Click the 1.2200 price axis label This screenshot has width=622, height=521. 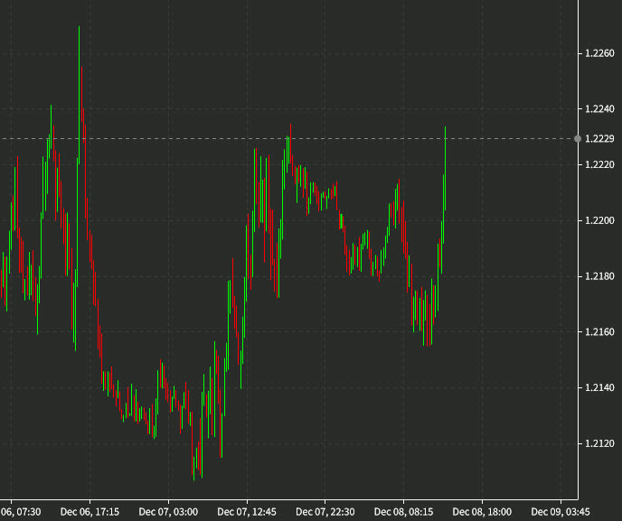pyautogui.click(x=599, y=220)
